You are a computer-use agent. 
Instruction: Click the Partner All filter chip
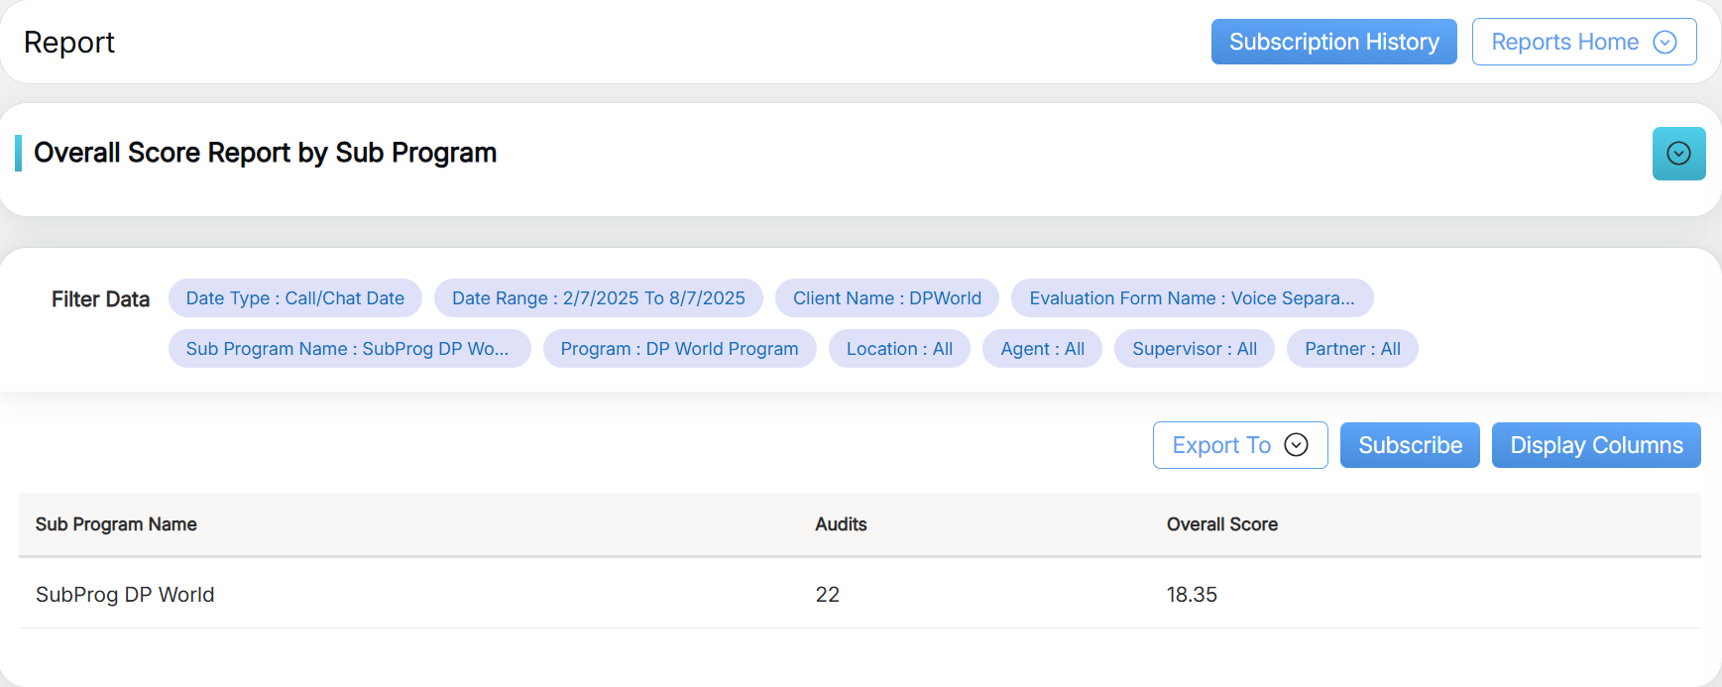[1351, 349]
